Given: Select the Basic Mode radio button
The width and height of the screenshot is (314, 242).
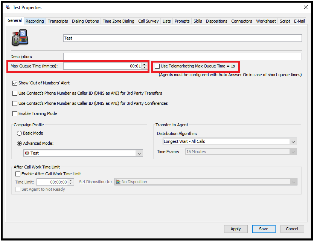Looking at the screenshot, I should pyautogui.click(x=19, y=133).
